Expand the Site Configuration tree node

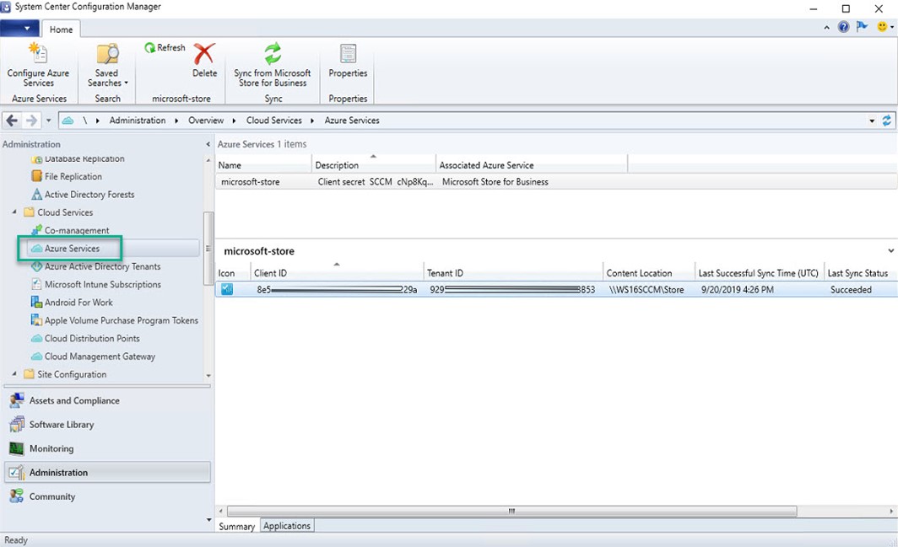pos(14,374)
